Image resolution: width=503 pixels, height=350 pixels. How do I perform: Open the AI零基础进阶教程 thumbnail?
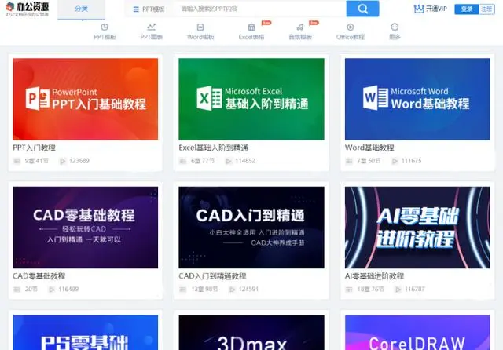click(417, 228)
